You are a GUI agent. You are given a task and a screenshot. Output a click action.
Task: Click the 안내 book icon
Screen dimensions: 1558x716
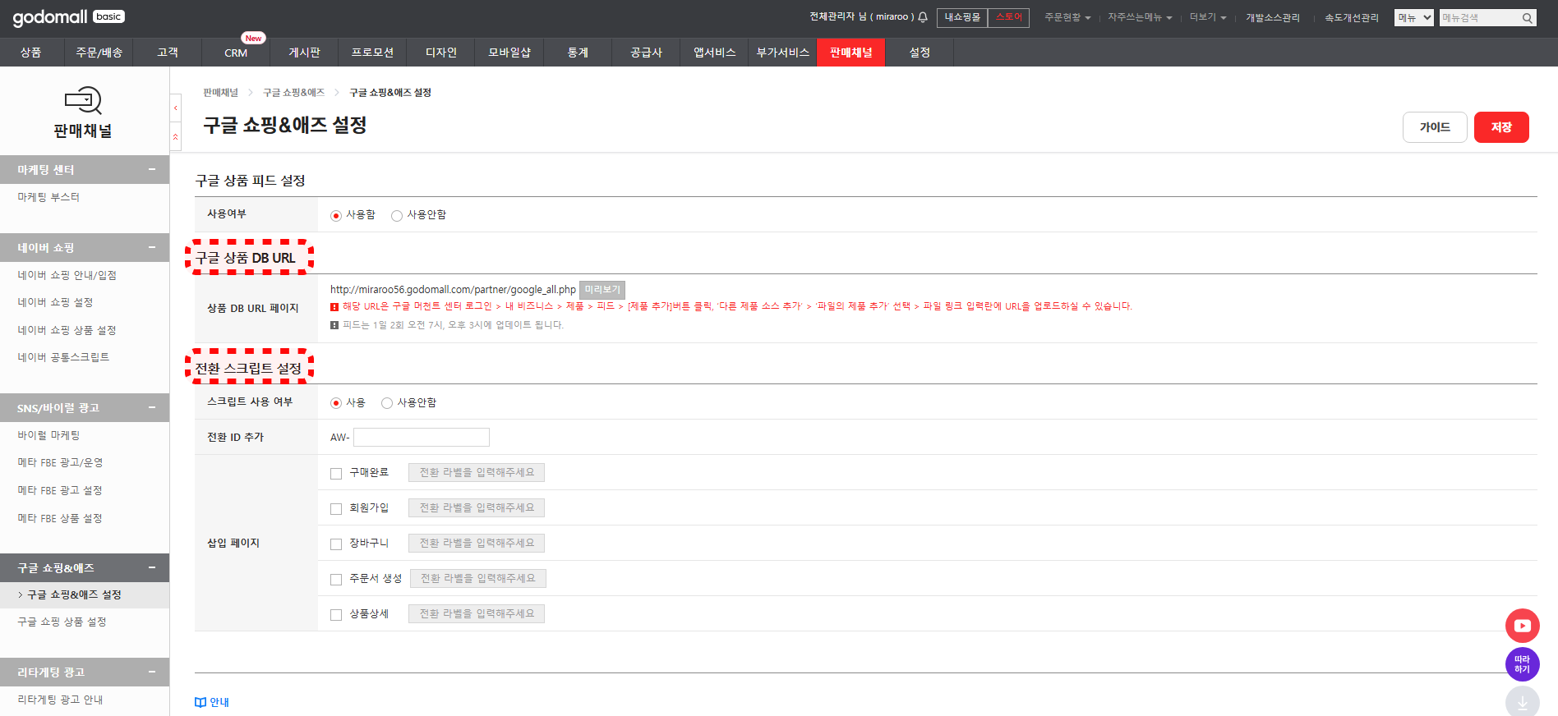click(201, 702)
